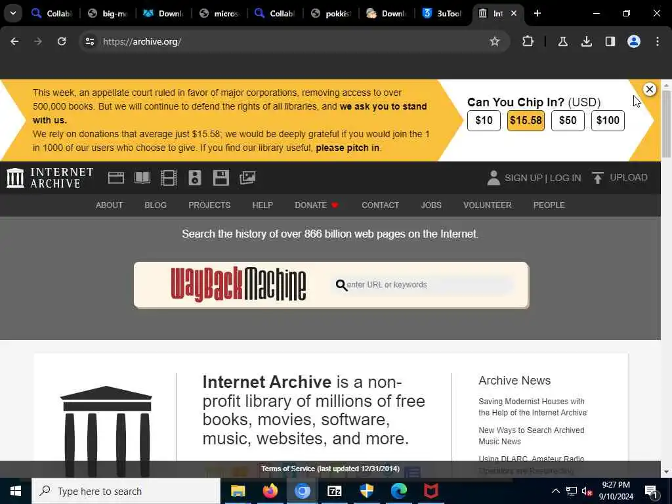
Task: Open the Video film strip icon
Action: [x=169, y=178]
